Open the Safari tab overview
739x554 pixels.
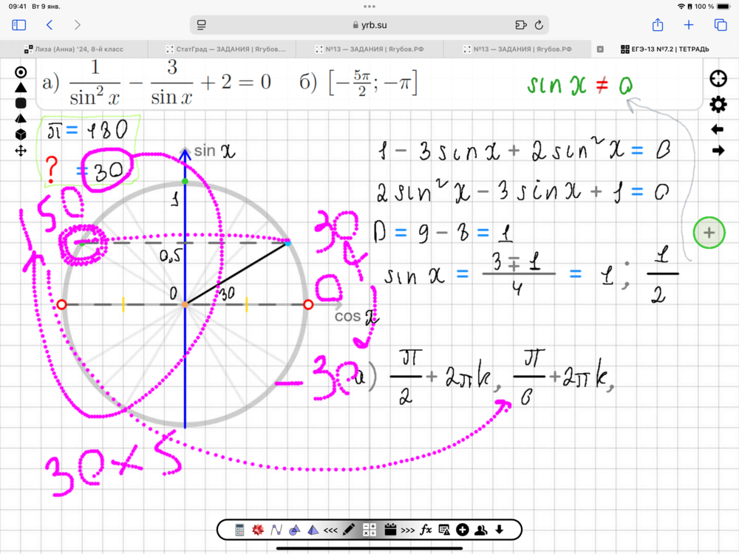721,25
